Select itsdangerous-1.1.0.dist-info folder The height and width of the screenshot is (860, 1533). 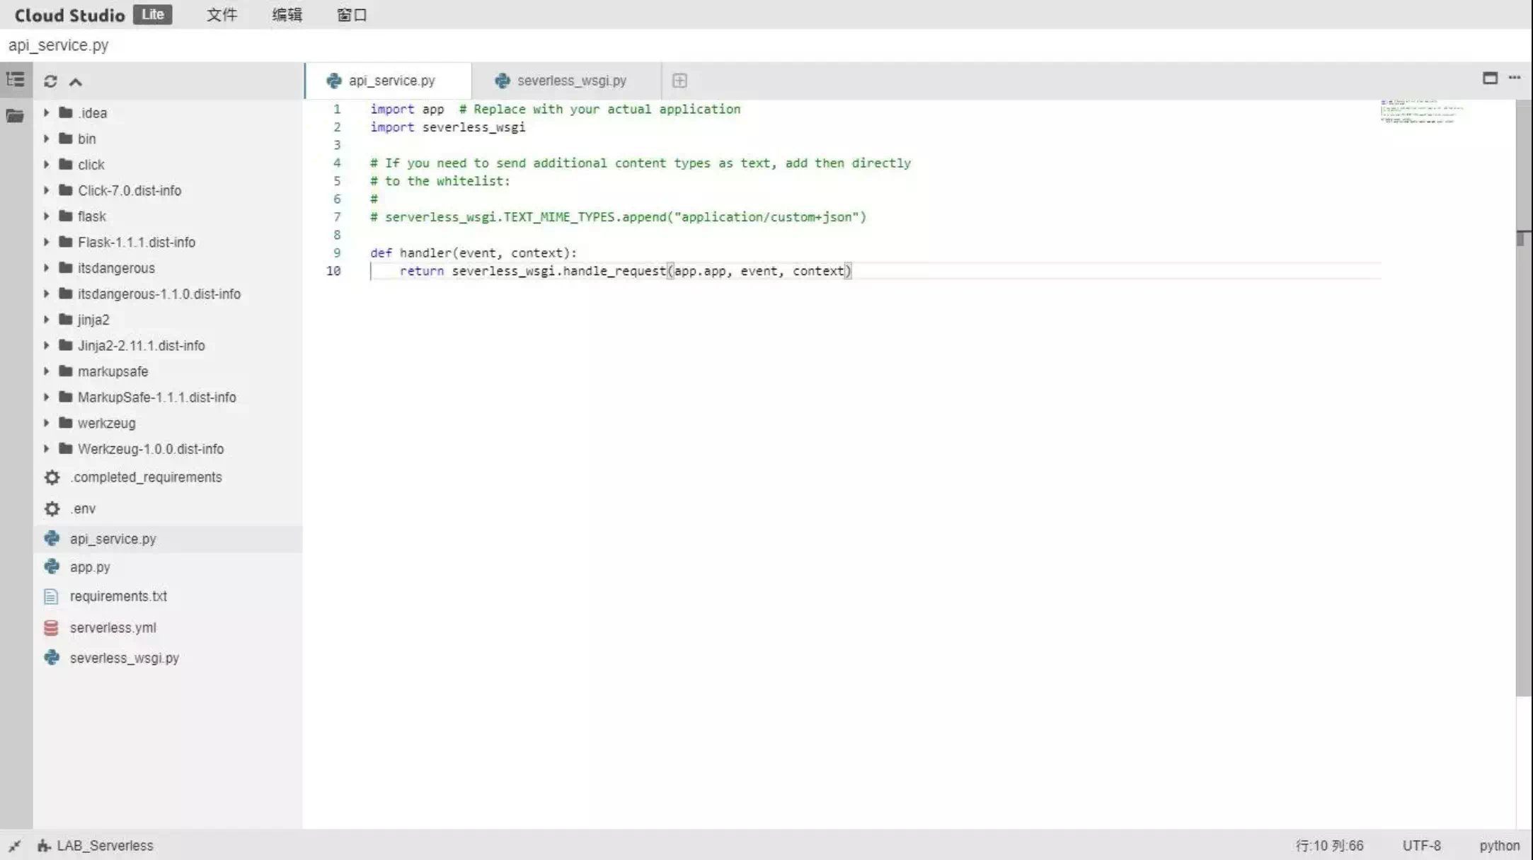click(159, 294)
